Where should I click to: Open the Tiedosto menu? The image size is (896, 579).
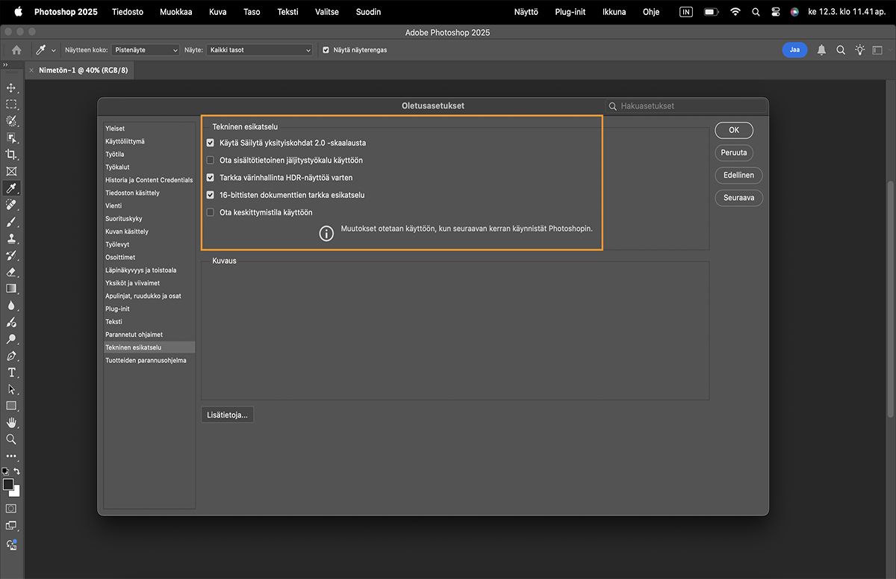128,12
